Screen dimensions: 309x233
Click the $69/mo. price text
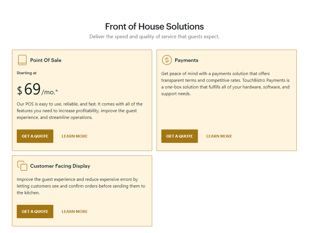click(x=37, y=89)
